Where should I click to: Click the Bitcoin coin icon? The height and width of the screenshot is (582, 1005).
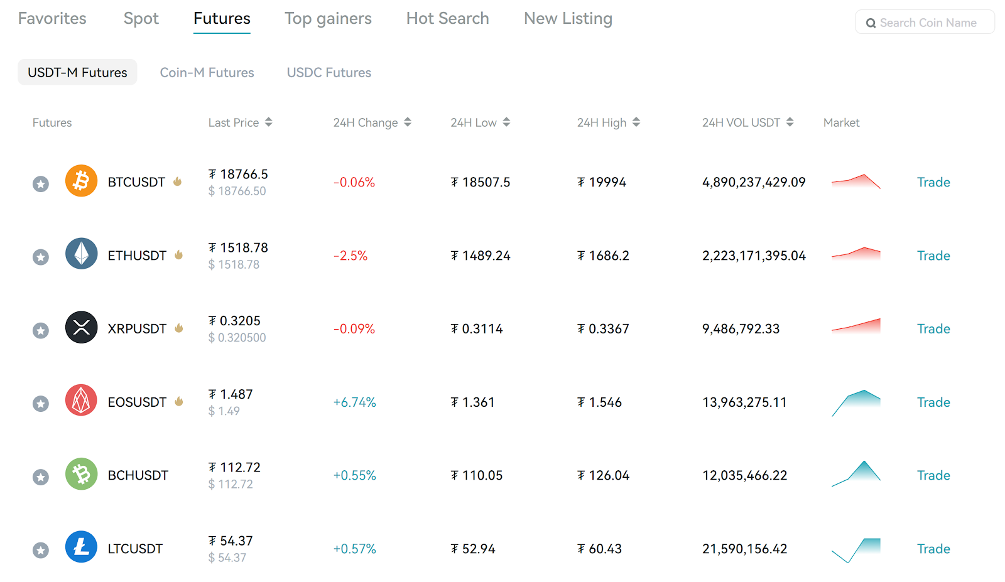tap(81, 181)
